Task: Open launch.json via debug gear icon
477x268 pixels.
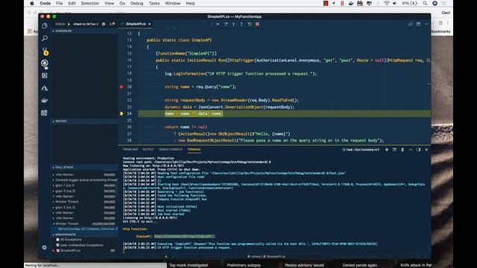Action: pyautogui.click(x=104, y=24)
